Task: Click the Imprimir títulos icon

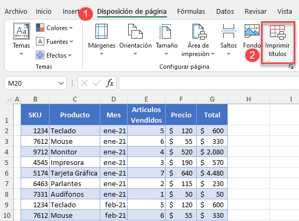Action: tap(277, 32)
